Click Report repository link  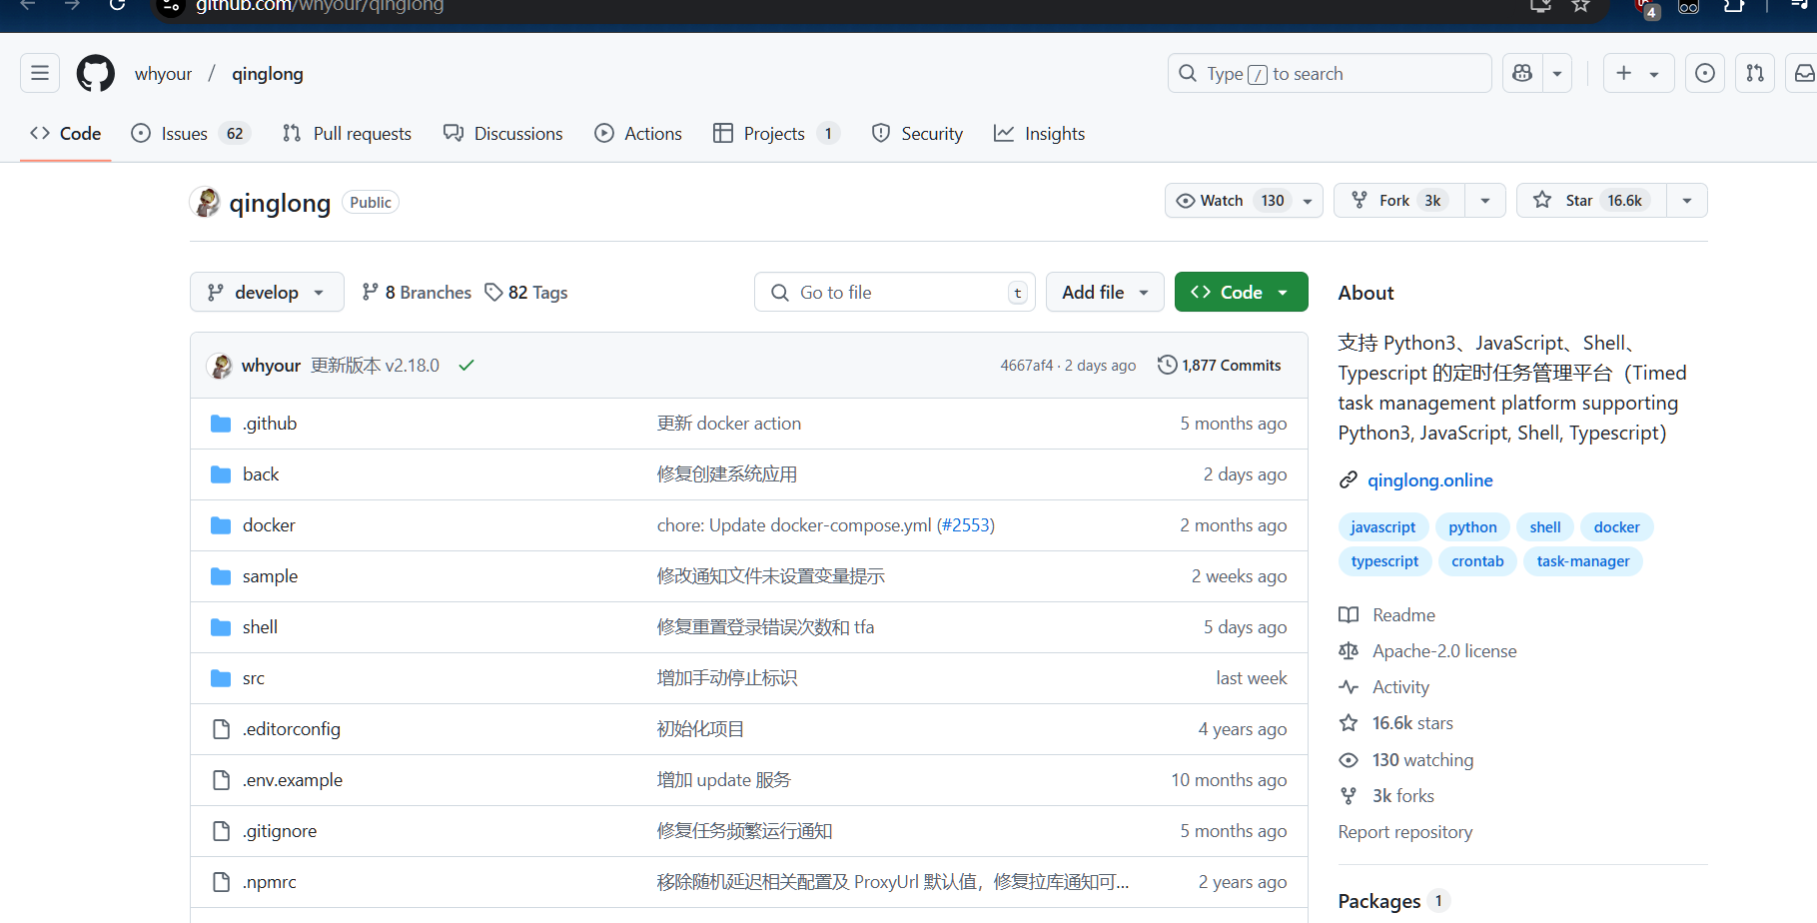(x=1405, y=832)
